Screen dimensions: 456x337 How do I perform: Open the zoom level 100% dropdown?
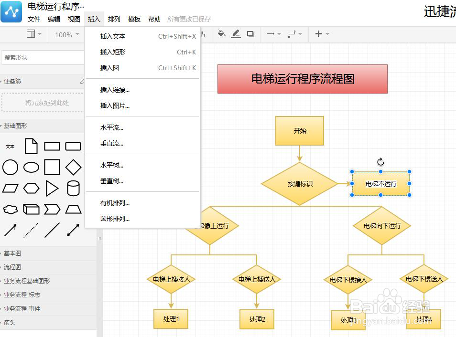(66, 34)
